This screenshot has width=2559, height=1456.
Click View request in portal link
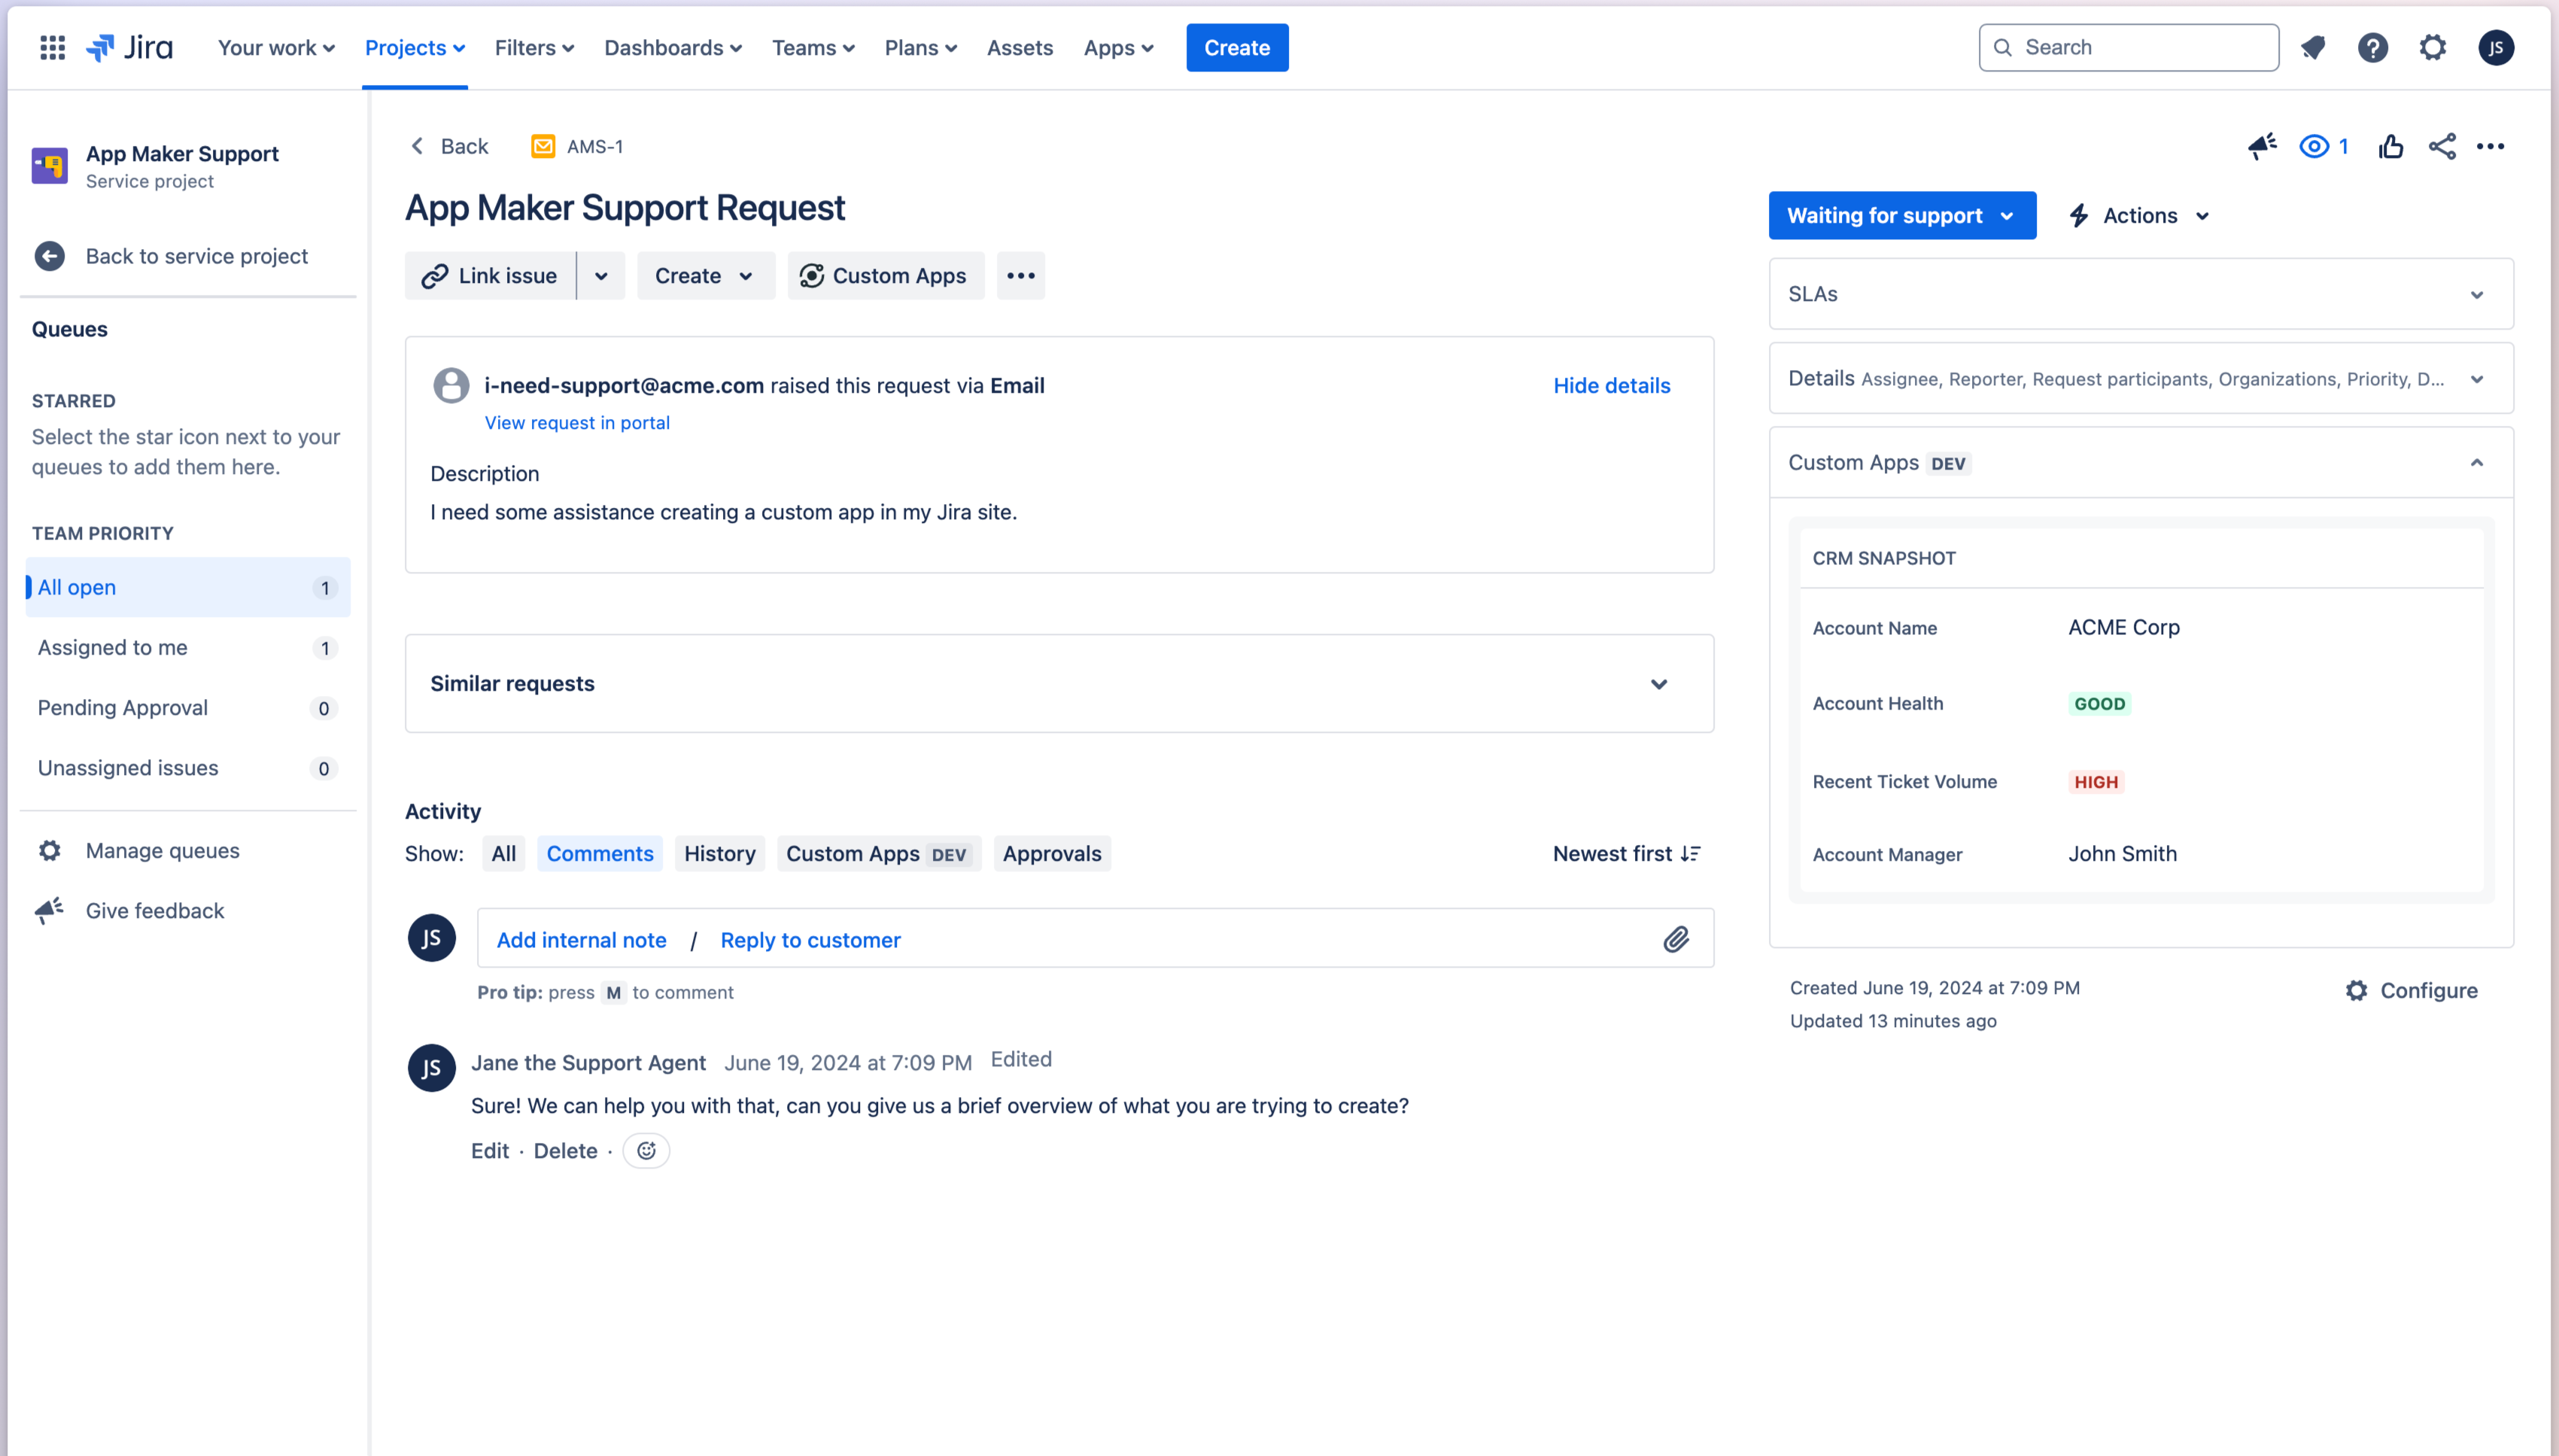577,422
